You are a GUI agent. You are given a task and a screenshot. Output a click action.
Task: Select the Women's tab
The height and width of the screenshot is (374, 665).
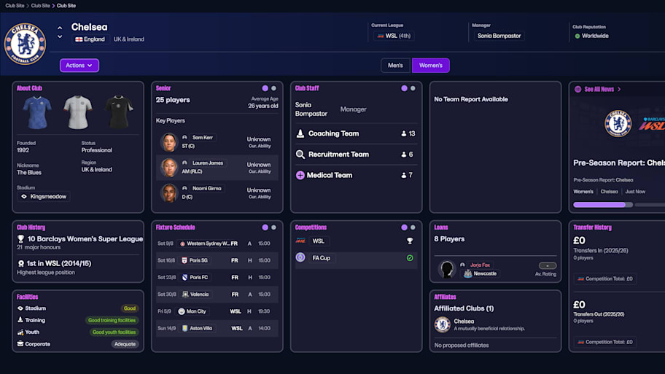click(x=430, y=66)
